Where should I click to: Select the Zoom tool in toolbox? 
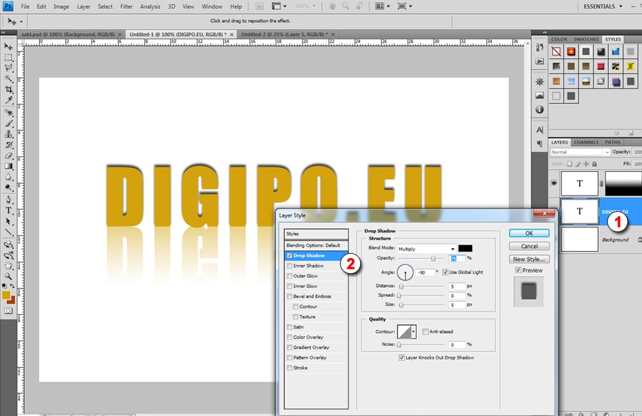pos(9,276)
